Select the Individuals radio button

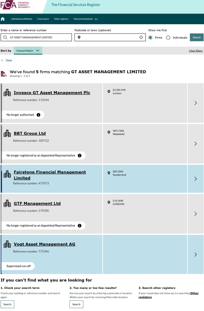pyautogui.click(x=168, y=37)
